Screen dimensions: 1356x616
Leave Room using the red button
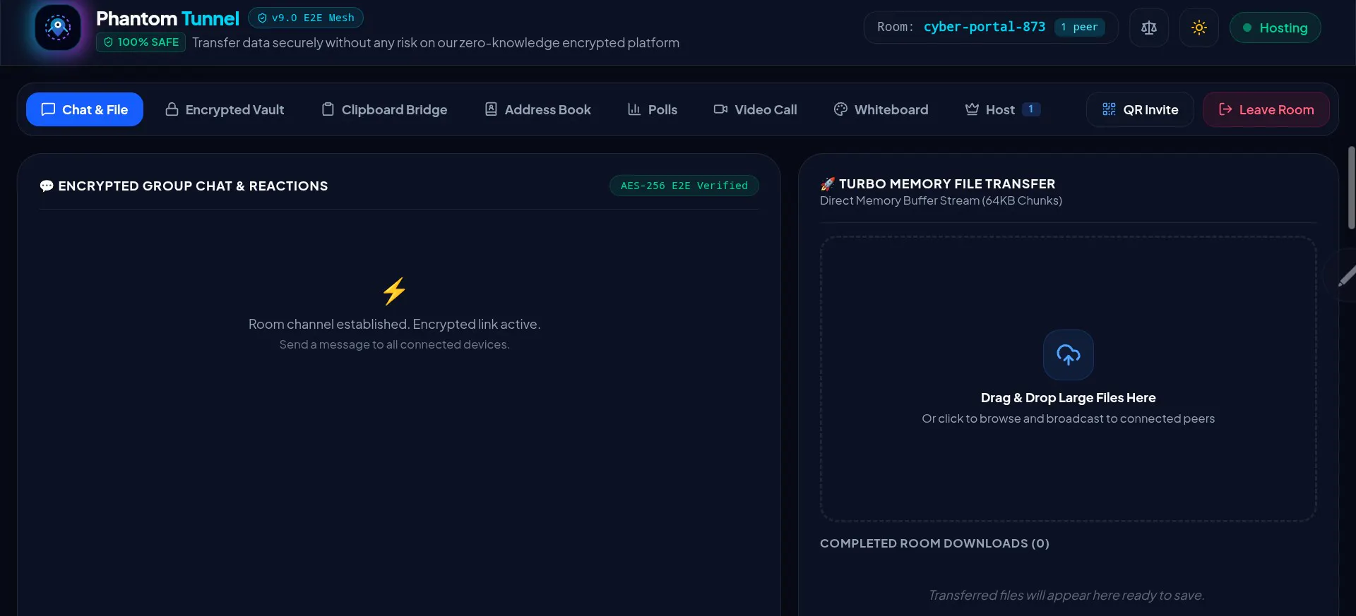click(x=1266, y=109)
